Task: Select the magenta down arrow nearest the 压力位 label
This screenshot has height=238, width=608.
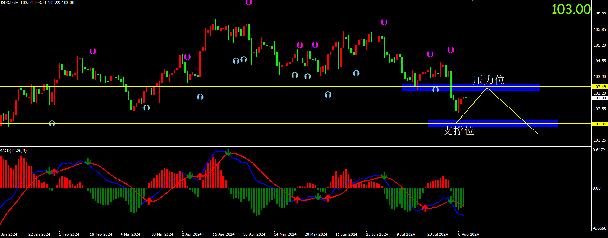Action: (451, 50)
